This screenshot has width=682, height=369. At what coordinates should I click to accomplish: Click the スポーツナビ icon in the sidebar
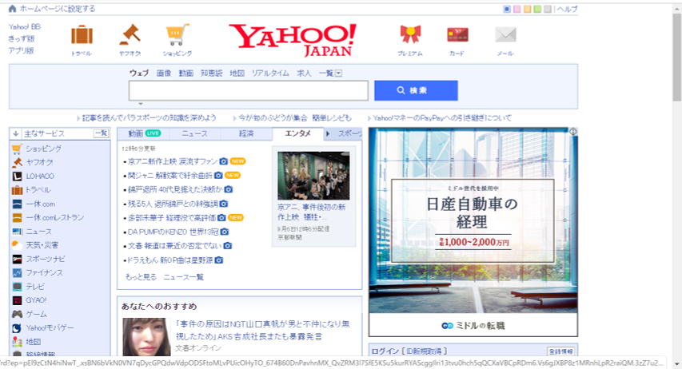pyautogui.click(x=17, y=259)
